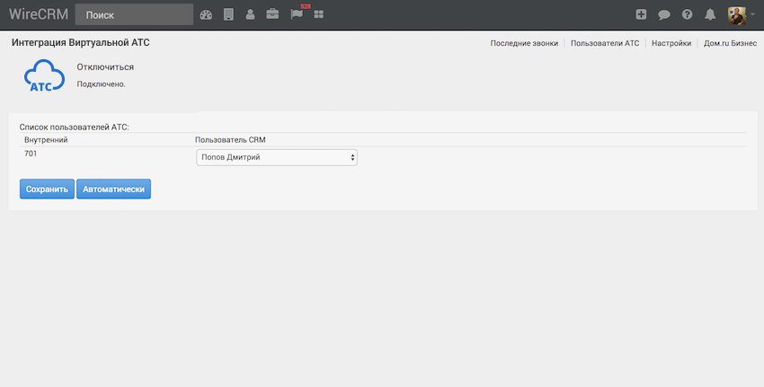This screenshot has width=764, height=387.
Task: Expand the Попов Дмитрий CRM user dropdown
Action: point(277,157)
